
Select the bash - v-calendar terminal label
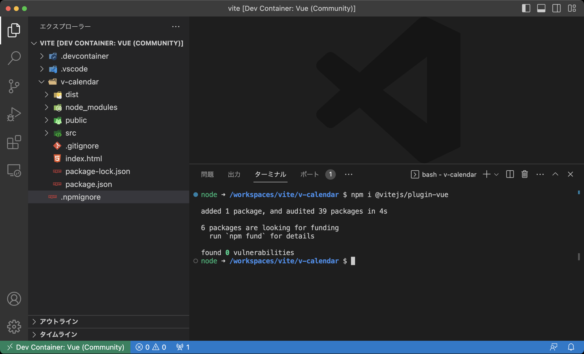click(x=444, y=174)
